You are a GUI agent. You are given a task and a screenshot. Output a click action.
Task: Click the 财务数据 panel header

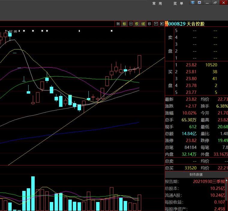tap(196, 174)
